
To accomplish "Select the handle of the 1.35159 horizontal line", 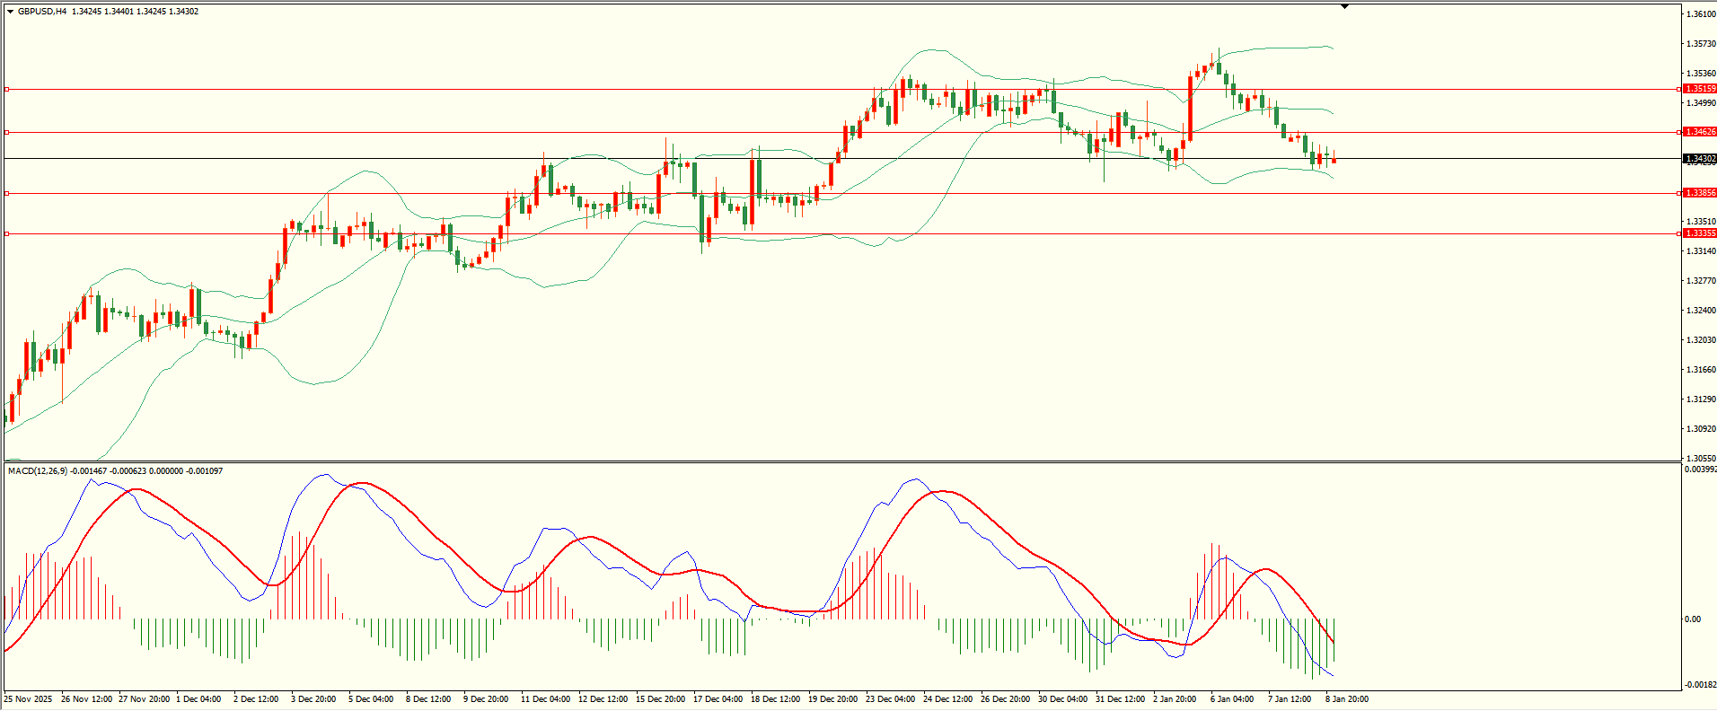I will [x=7, y=89].
